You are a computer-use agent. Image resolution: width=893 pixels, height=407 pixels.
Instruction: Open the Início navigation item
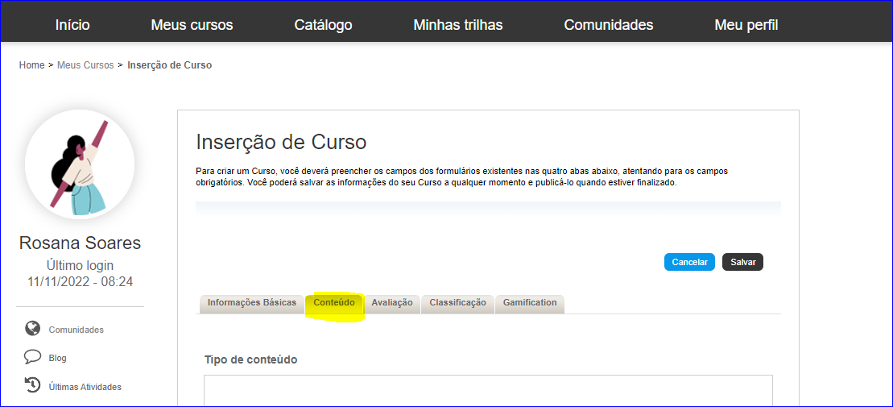coord(72,25)
